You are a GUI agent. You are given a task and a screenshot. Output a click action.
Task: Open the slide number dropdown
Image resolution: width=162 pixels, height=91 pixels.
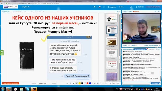(x=44, y=83)
